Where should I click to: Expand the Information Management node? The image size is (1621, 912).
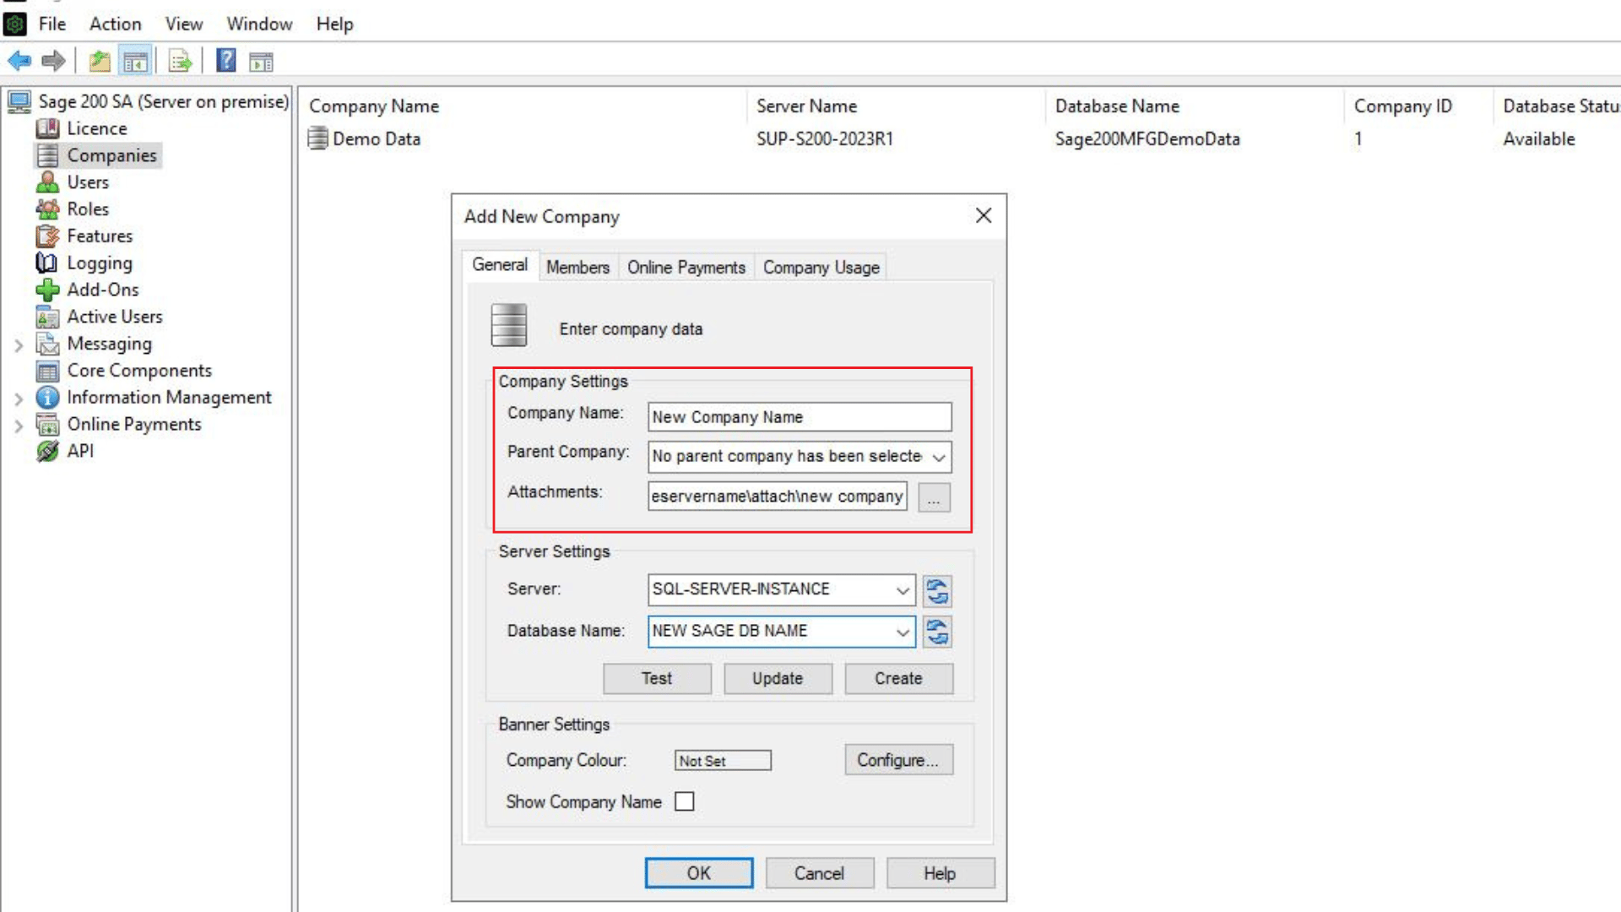click(19, 398)
